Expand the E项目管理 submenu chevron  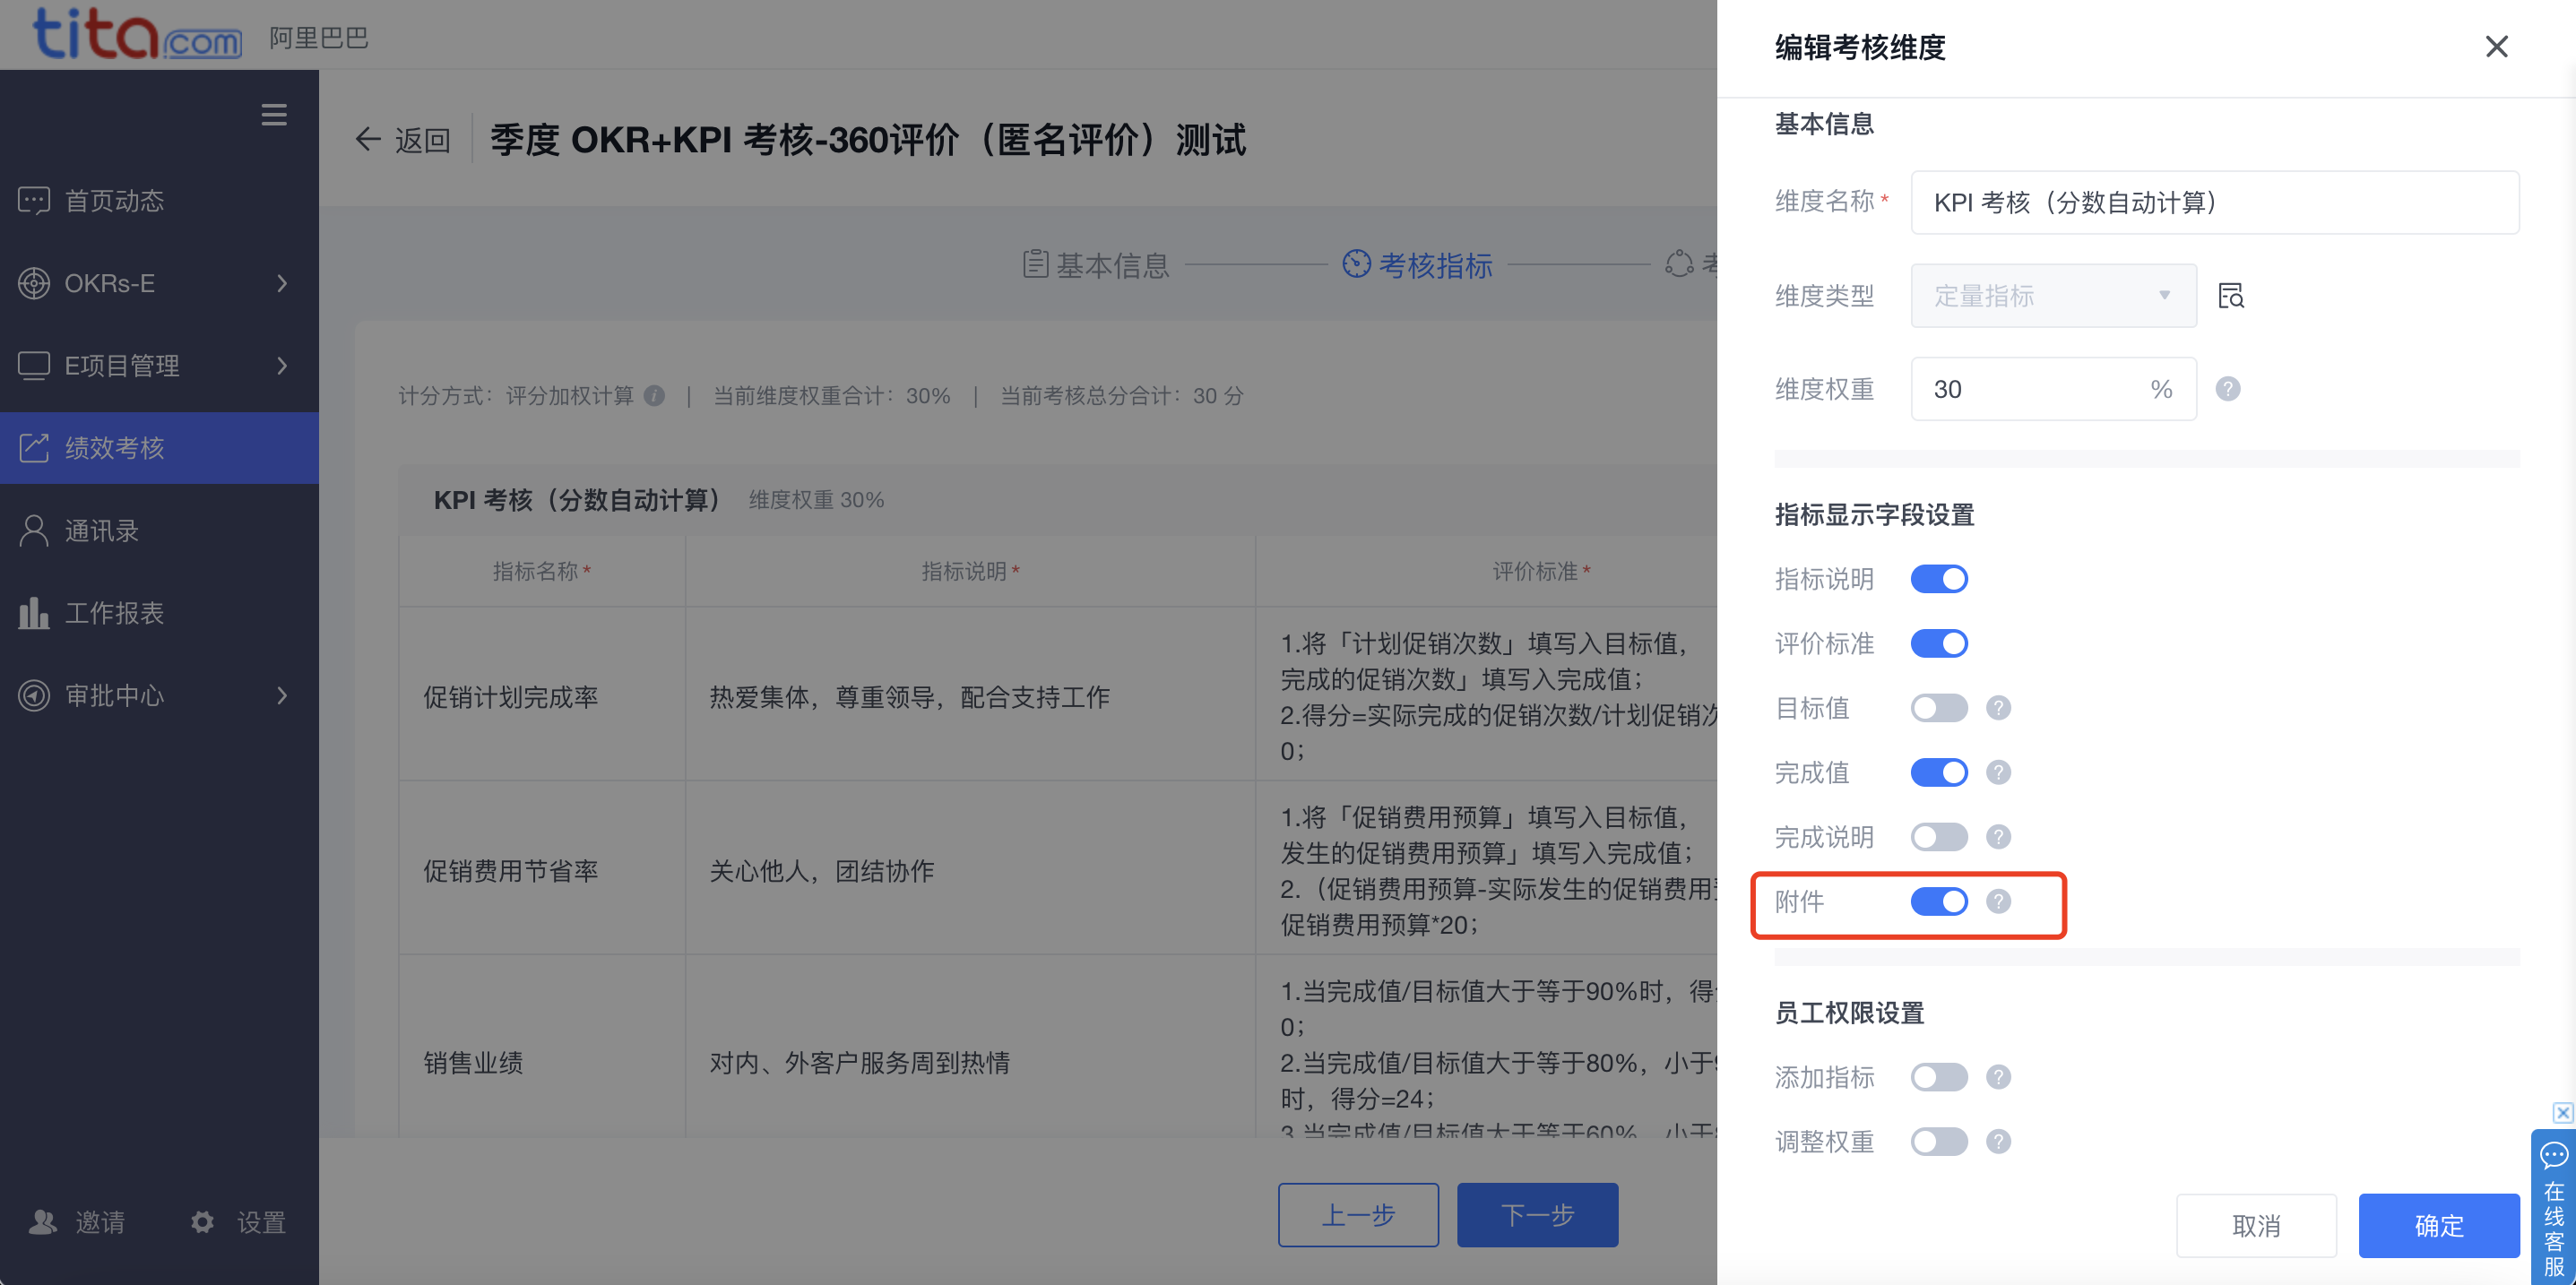[282, 366]
